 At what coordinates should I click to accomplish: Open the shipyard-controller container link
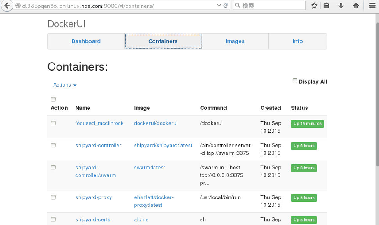pyautogui.click(x=98, y=145)
